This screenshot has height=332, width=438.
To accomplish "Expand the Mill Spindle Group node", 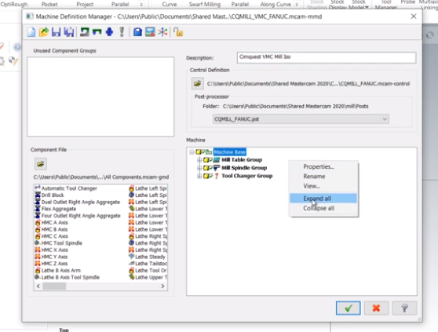I will point(199,168).
